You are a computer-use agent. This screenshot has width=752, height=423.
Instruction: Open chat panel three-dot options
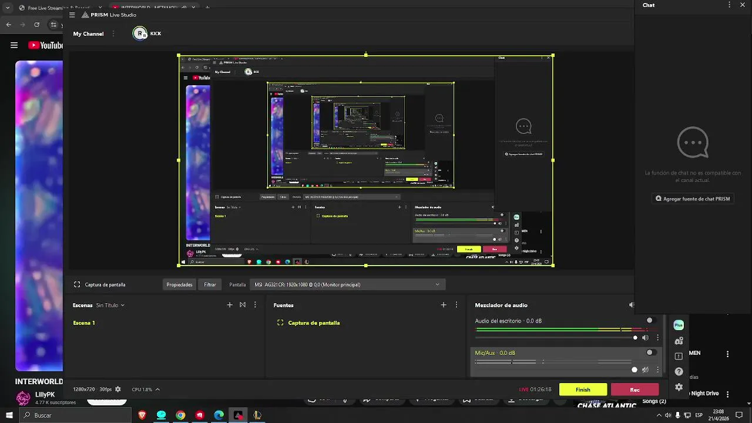point(730,5)
